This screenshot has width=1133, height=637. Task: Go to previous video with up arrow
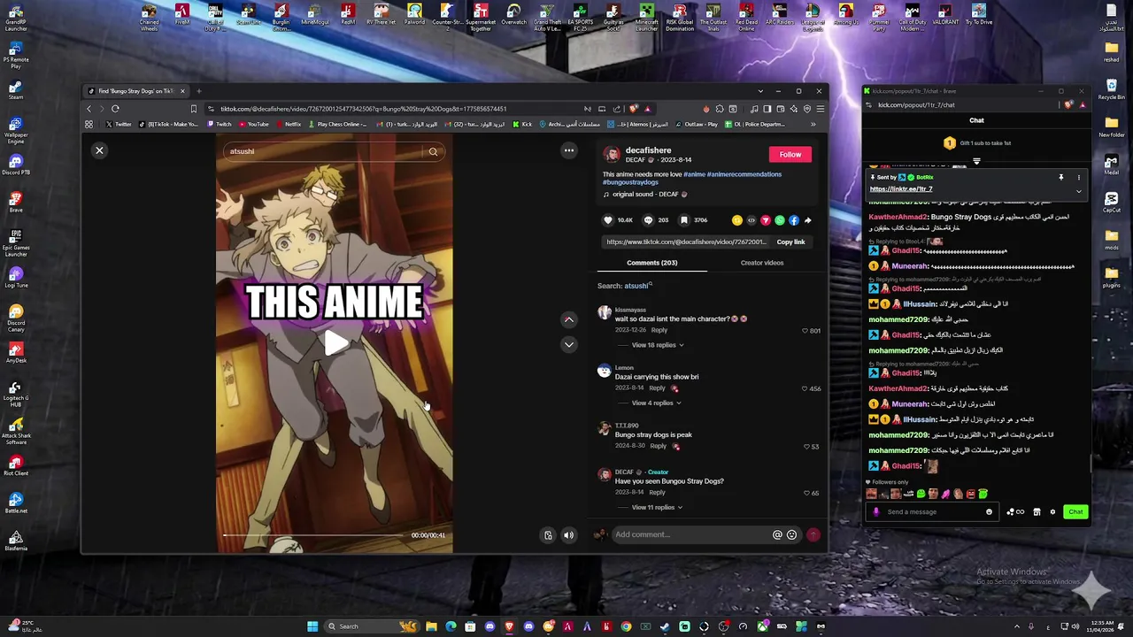569,319
